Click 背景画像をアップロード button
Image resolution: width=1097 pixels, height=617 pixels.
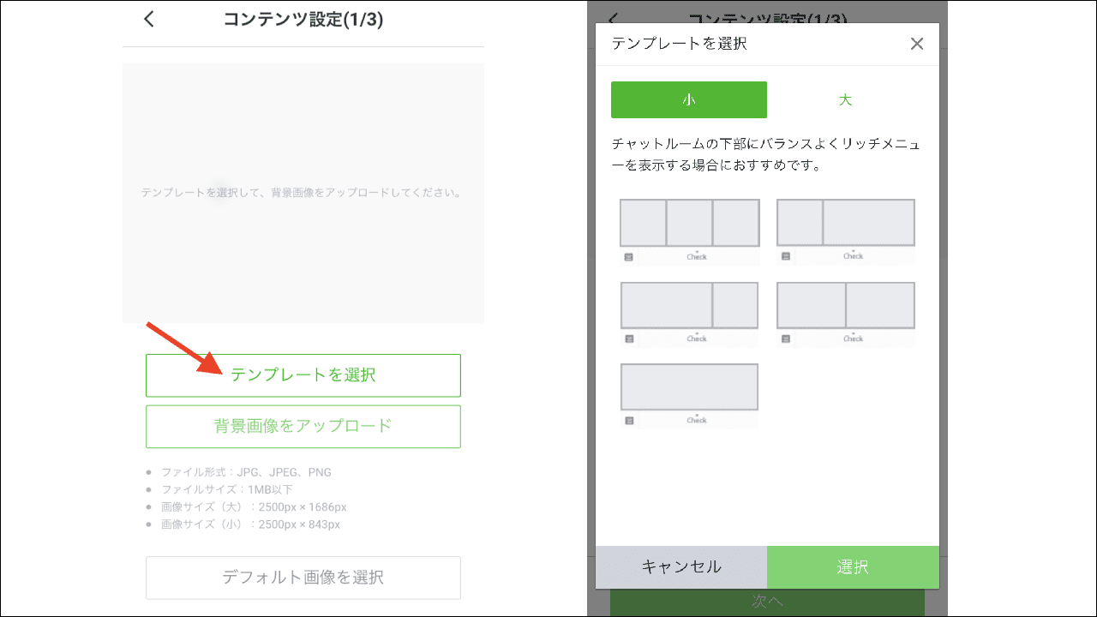click(303, 426)
